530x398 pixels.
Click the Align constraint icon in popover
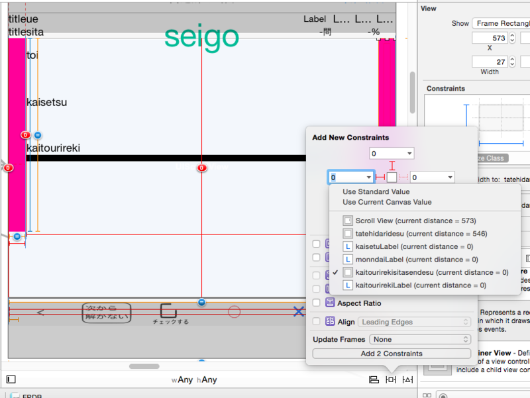click(330, 321)
